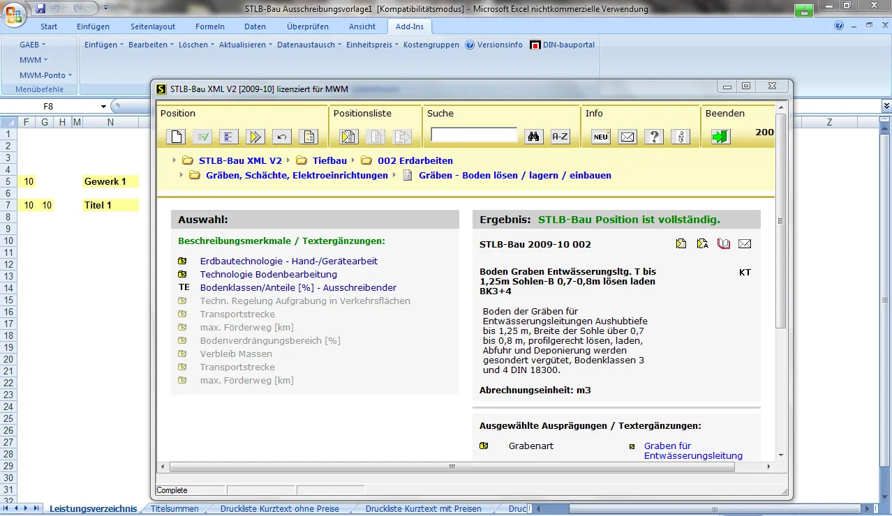Click the document icon with letter A in Ergebnis
This screenshot has height=516, width=892.
703,244
